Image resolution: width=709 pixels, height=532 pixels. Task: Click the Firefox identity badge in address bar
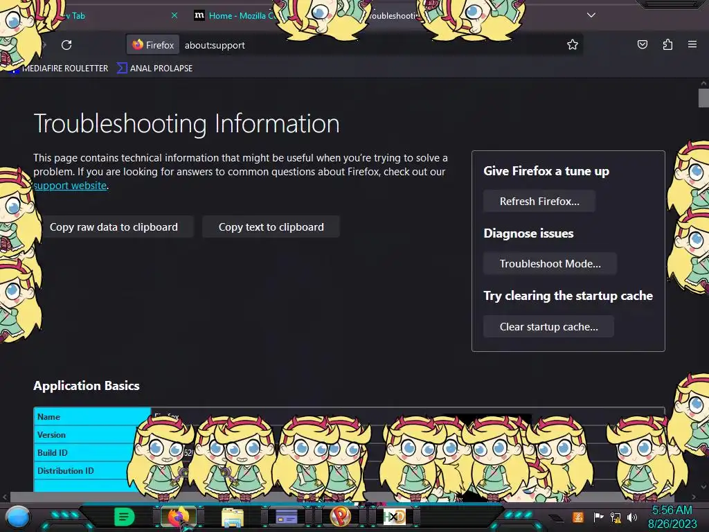tap(153, 45)
